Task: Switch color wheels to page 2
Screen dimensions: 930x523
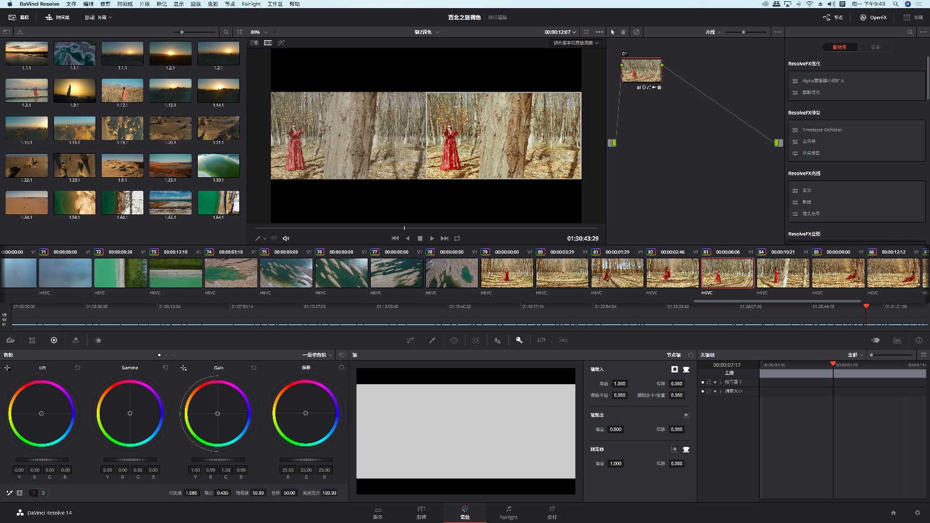Action: pyautogui.click(x=43, y=493)
